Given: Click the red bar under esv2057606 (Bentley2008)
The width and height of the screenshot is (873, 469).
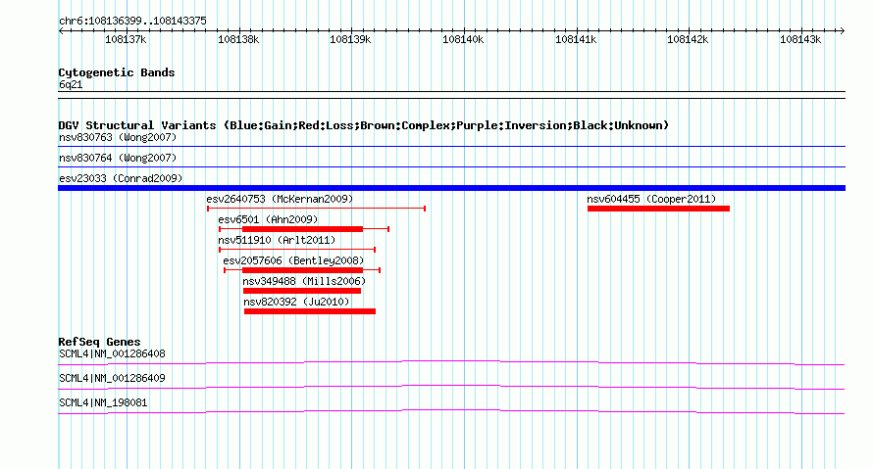Looking at the screenshot, I should 302,270.
